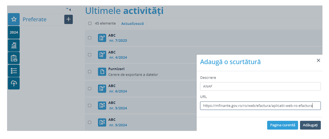Screen dimensions: 329x139
Task: Tick the checkbox for Furnizori row
Action: click(x=90, y=71)
